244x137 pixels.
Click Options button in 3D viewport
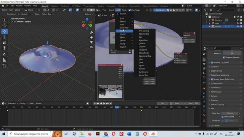click(89, 14)
